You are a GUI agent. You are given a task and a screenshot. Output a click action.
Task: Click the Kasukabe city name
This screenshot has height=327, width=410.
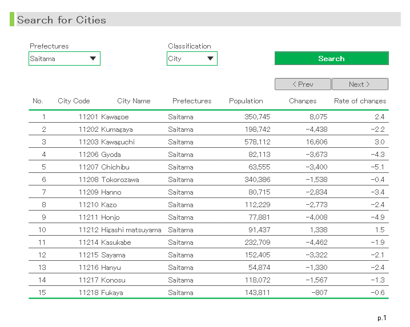click(116, 243)
